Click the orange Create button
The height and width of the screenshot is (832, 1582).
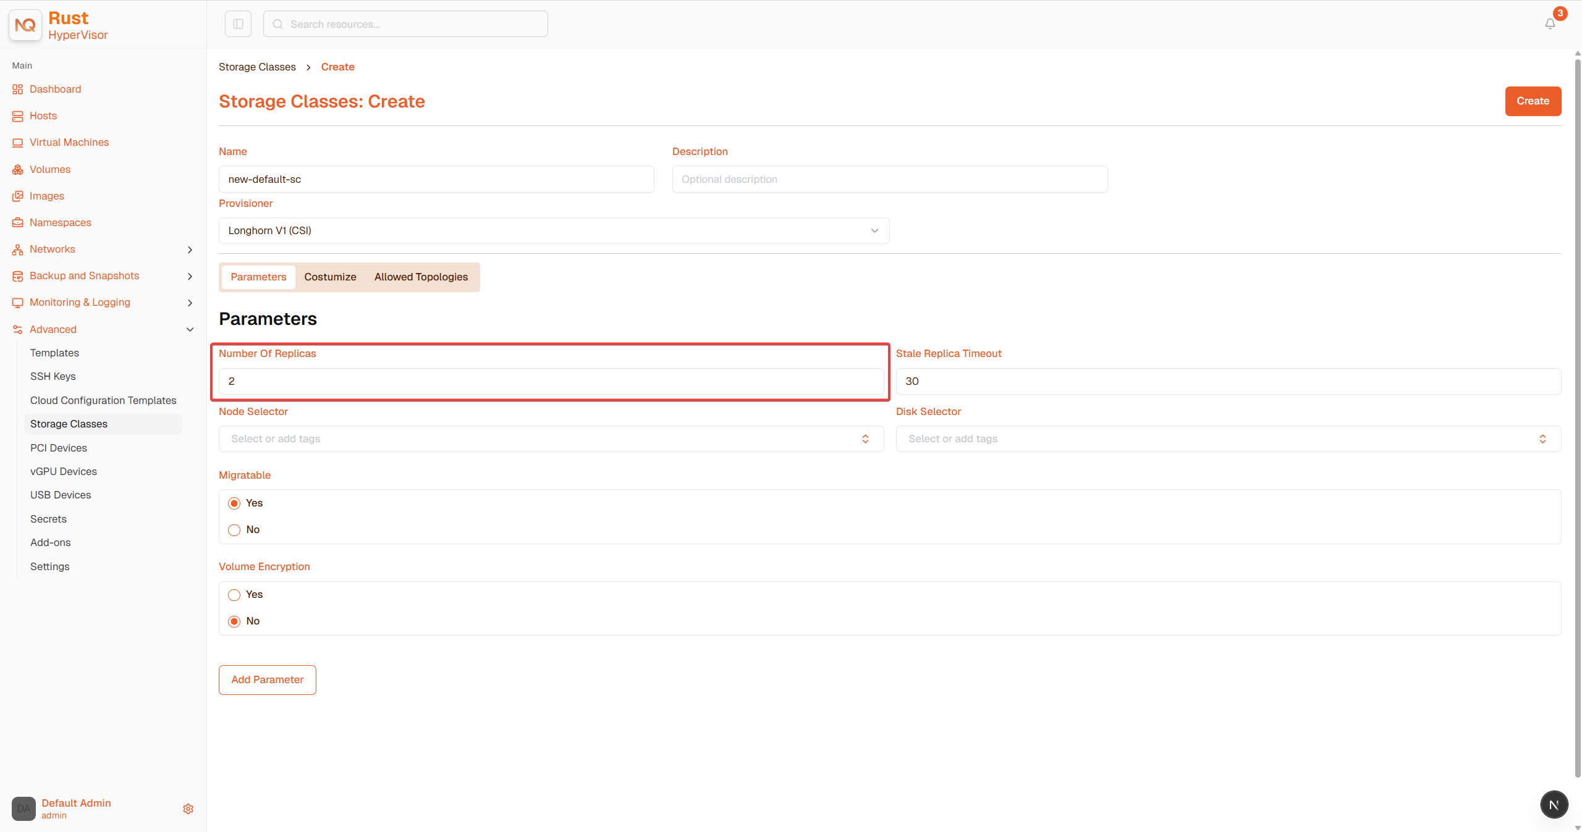coord(1533,101)
